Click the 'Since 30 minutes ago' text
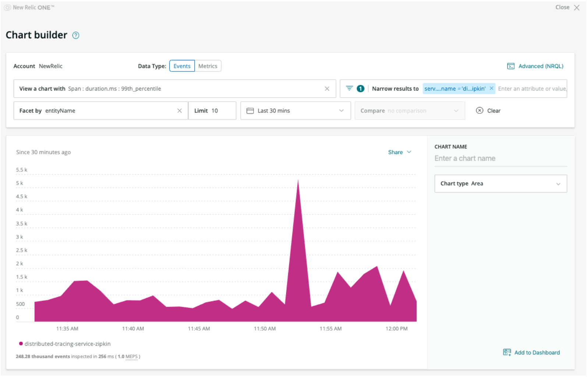Image resolution: width=587 pixels, height=377 pixels. [x=43, y=152]
